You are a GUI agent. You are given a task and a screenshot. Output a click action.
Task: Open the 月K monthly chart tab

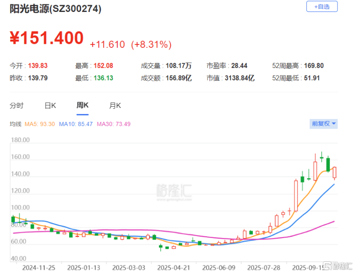point(115,106)
